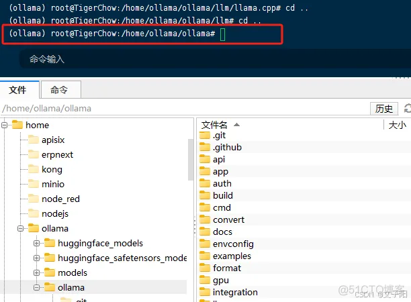Click the kong folder icon in tree
The image size is (411, 302).
(34, 169)
